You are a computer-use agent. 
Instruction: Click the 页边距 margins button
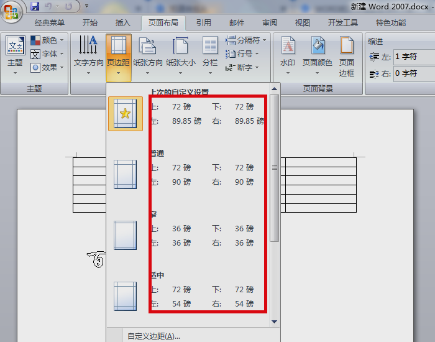point(119,57)
